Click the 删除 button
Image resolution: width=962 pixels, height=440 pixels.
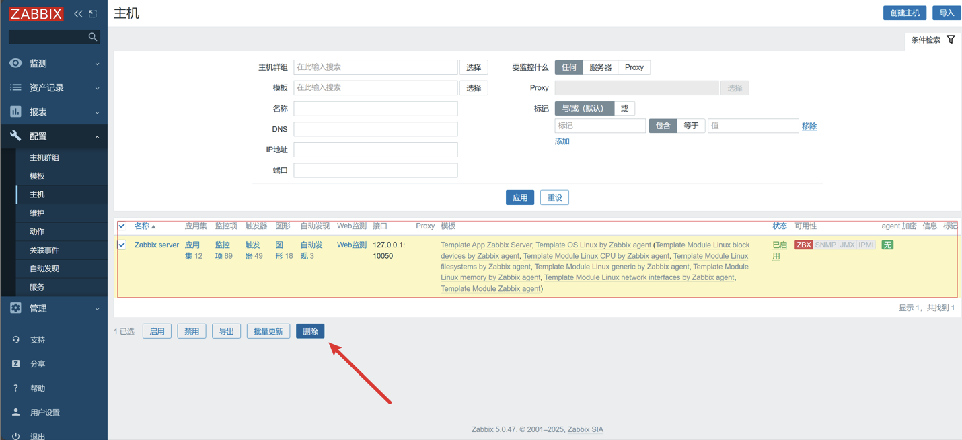tap(310, 331)
